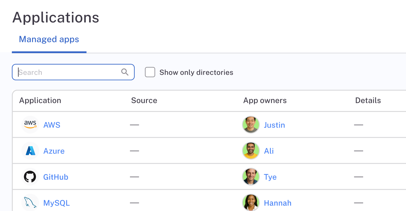This screenshot has width=406, height=211.
Task: Click Ali's profile avatar
Action: tap(251, 151)
